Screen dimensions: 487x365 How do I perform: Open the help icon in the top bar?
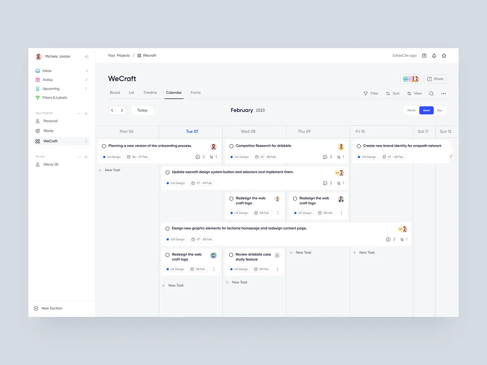point(424,56)
